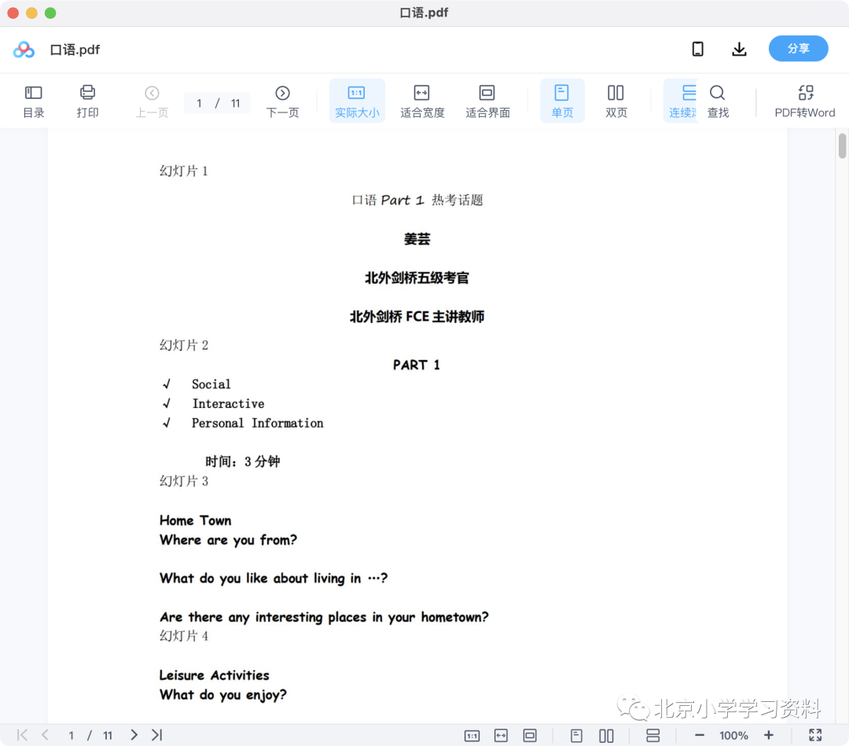The width and height of the screenshot is (849, 746).
Task: Toggle 连续 continuous scrolling mode
Action: [682, 101]
